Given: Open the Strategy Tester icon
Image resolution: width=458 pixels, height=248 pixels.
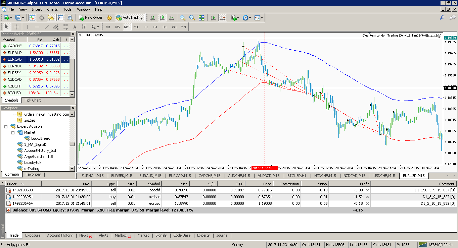Looking at the screenshot, I should pos(70,17).
